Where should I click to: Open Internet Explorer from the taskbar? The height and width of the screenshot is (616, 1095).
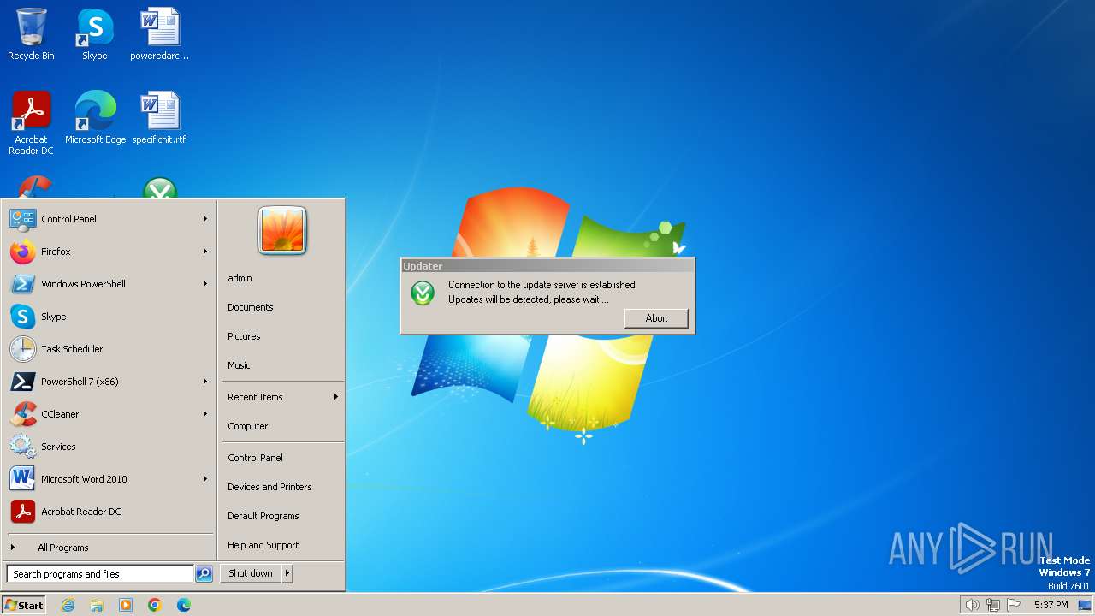68,605
